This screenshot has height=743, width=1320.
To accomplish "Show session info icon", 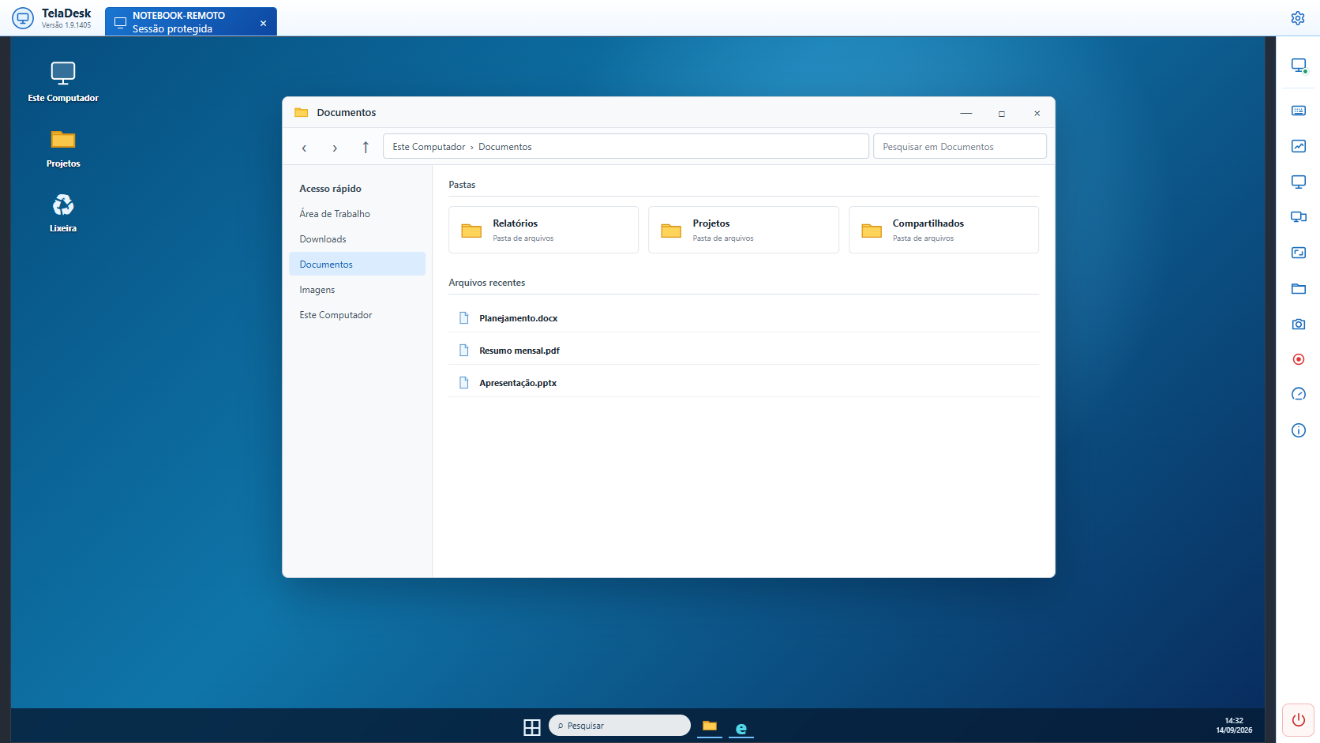I will [x=1299, y=430].
